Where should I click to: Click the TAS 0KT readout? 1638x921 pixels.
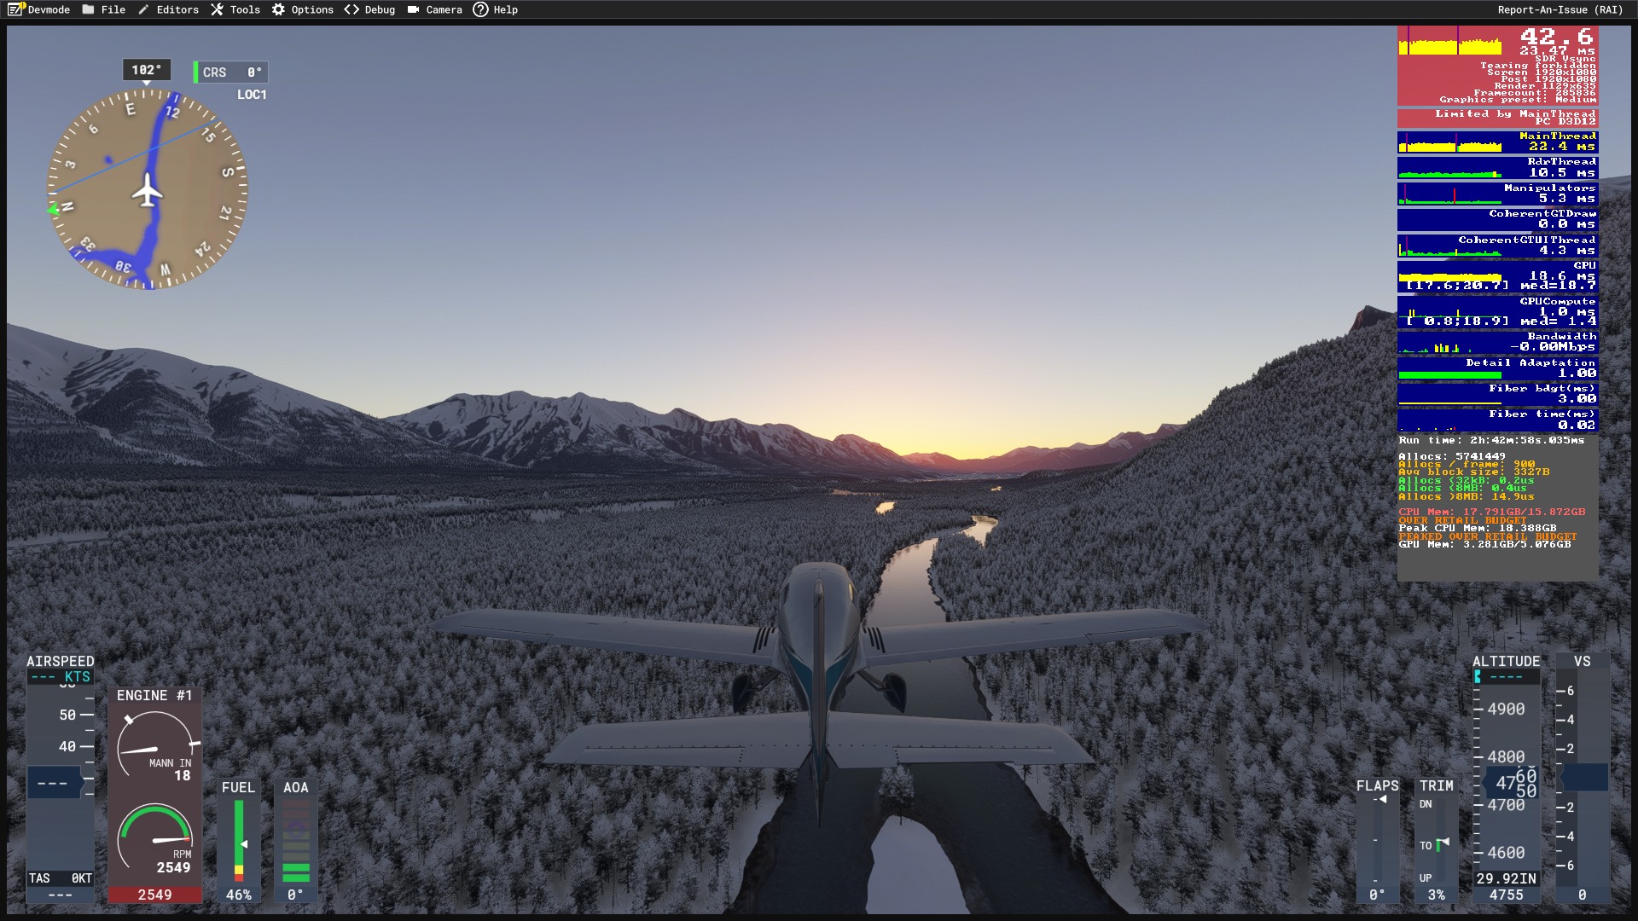pyautogui.click(x=61, y=878)
